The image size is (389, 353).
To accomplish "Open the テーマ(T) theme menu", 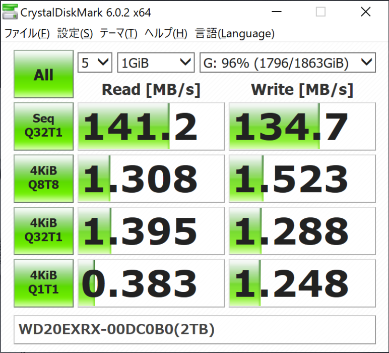I will click(118, 34).
